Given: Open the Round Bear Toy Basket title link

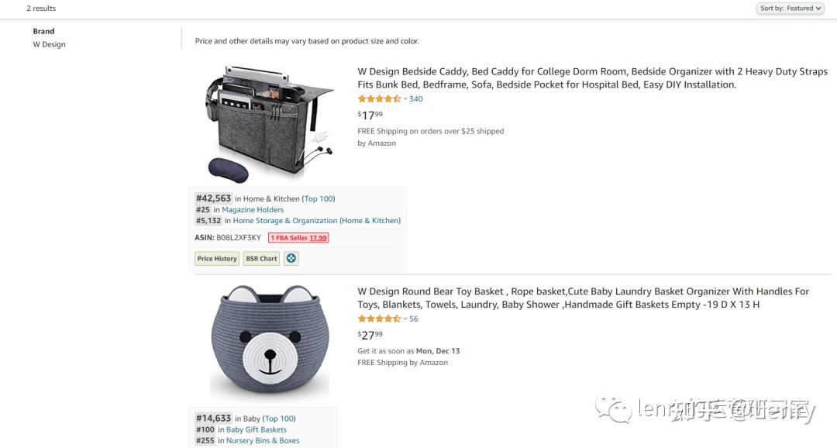Looking at the screenshot, I should pyautogui.click(x=583, y=298).
